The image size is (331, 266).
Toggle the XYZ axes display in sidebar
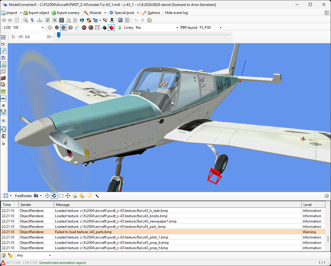pyautogui.click(x=3, y=44)
